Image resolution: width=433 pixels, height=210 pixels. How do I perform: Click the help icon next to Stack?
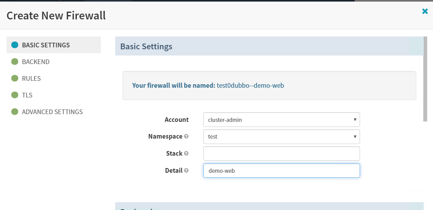click(186, 153)
